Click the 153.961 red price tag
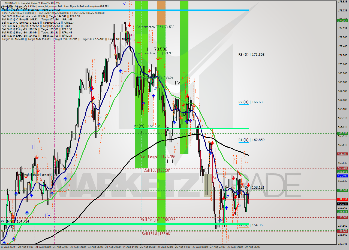 click(x=342, y=231)
